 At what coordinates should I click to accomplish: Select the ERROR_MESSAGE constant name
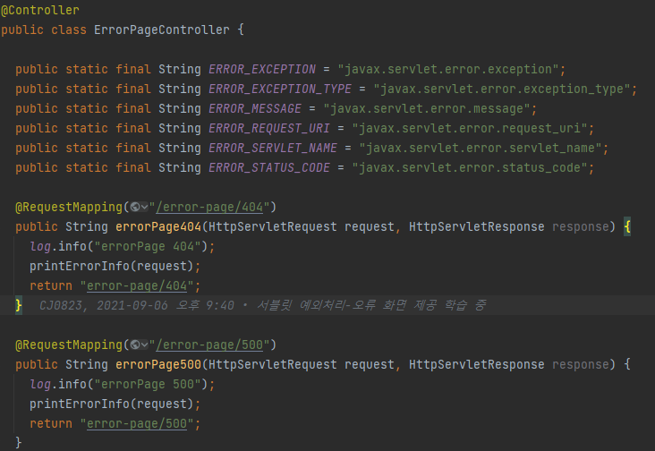pos(255,108)
